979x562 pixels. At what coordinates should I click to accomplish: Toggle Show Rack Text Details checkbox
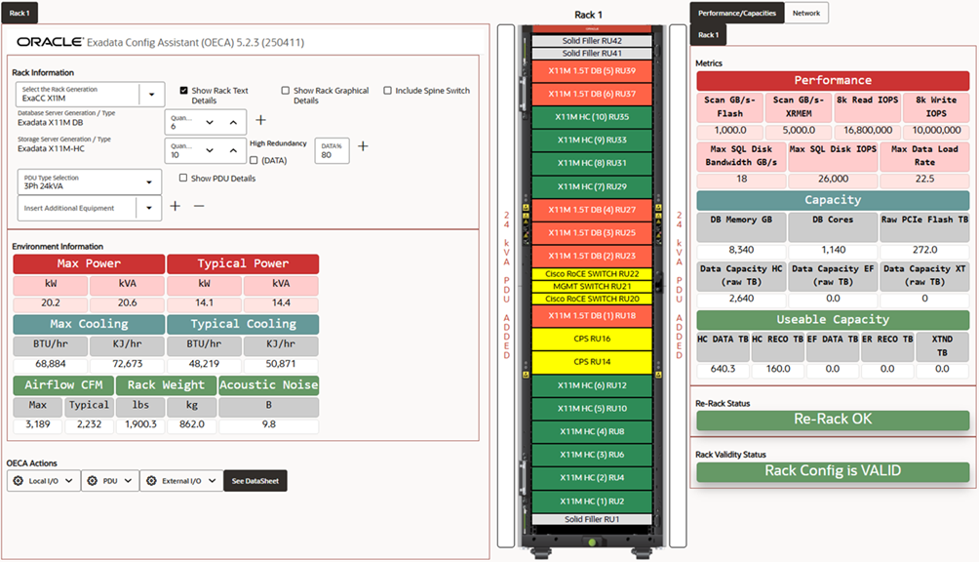183,91
